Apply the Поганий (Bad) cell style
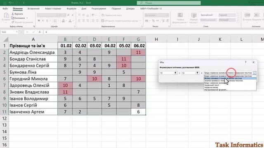This screenshot has width=264, height=148. click(227, 20)
